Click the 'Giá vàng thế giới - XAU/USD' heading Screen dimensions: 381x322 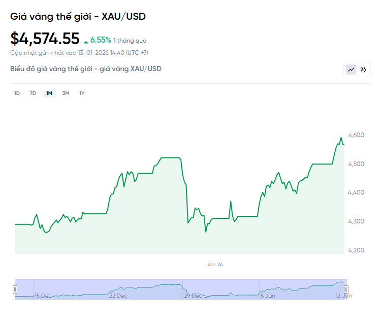[x=78, y=16]
